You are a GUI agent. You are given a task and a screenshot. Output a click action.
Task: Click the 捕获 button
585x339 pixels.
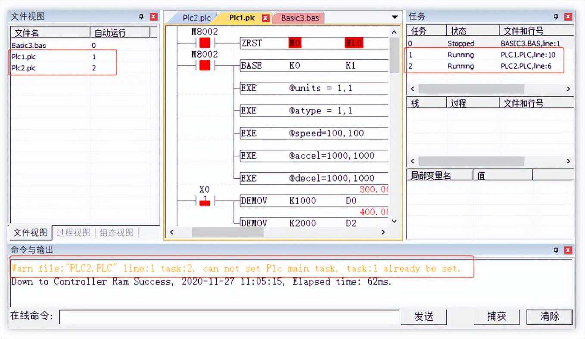[496, 317]
